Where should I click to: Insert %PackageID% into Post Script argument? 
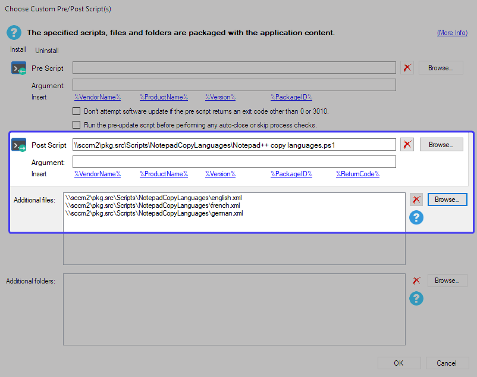291,174
